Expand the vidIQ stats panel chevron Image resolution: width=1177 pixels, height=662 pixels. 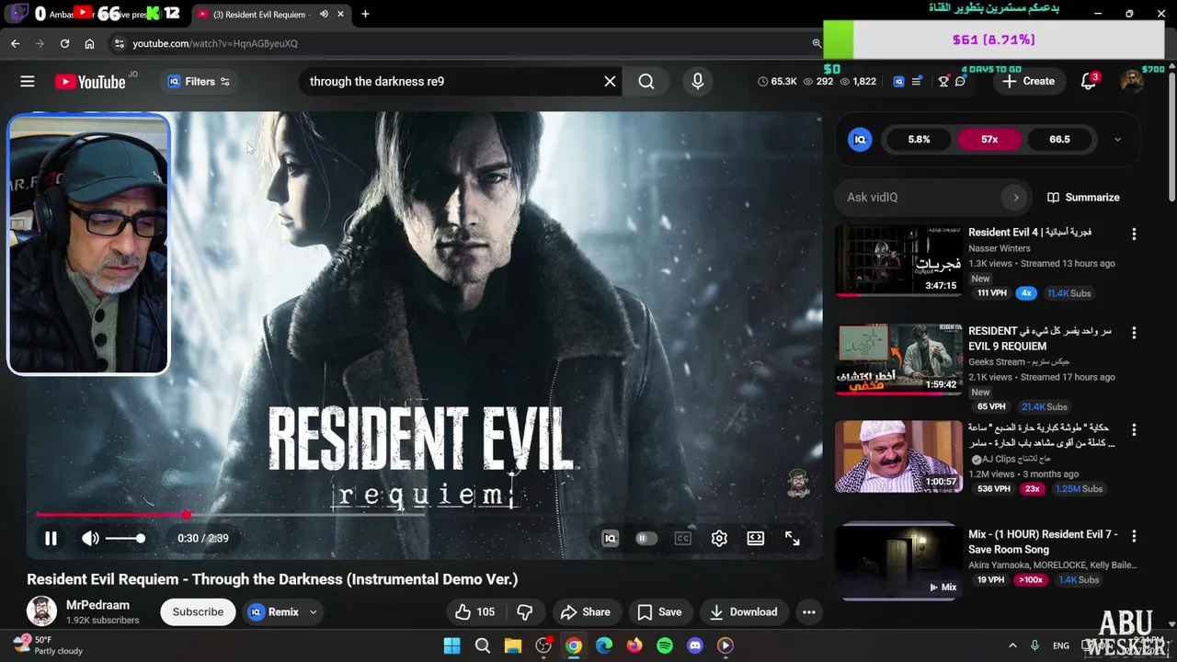point(1117,140)
